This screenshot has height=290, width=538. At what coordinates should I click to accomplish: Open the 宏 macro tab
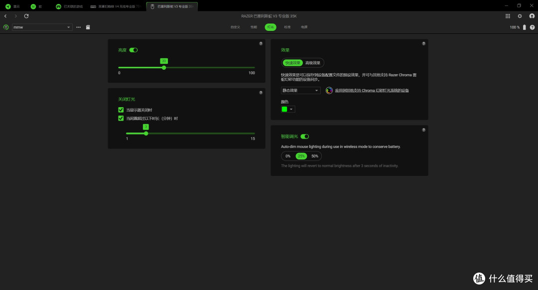36,6
